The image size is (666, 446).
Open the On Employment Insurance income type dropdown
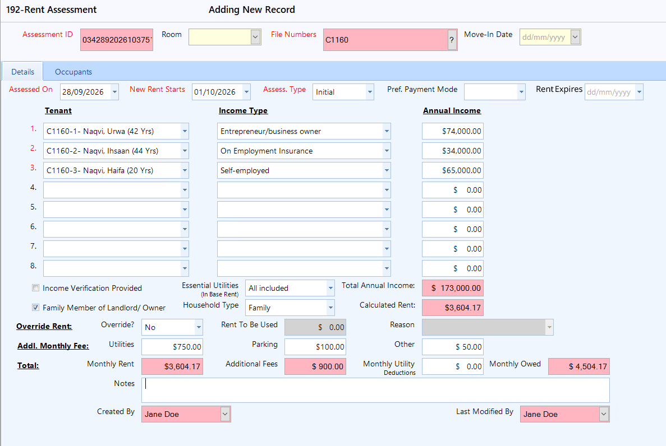click(387, 151)
